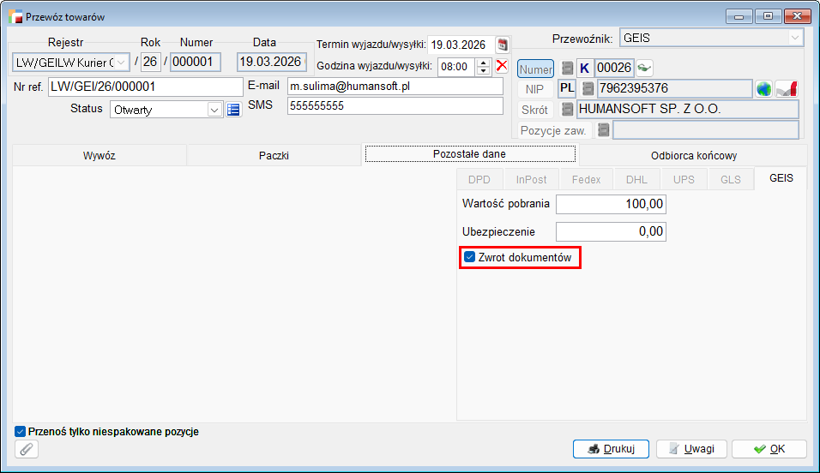Toggle Przenoś tylko niespakowane pozycje checkbox
This screenshot has height=473, width=820.
tap(21, 432)
